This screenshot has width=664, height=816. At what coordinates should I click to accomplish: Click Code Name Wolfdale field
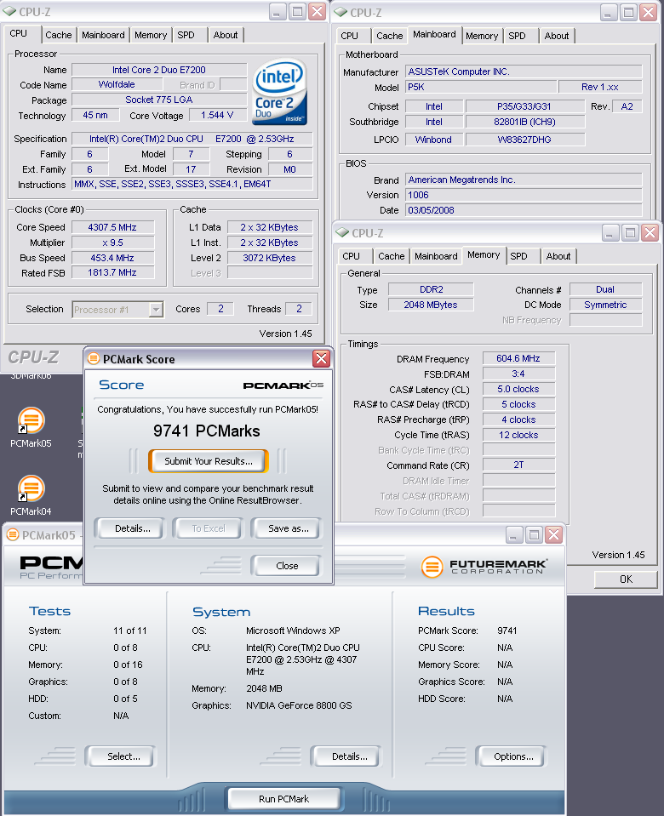pos(117,84)
